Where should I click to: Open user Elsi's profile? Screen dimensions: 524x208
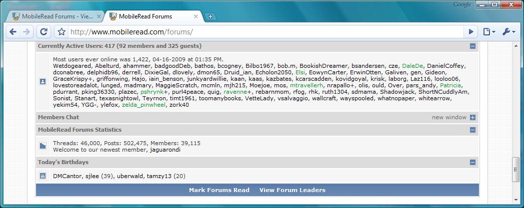[x=300, y=72]
